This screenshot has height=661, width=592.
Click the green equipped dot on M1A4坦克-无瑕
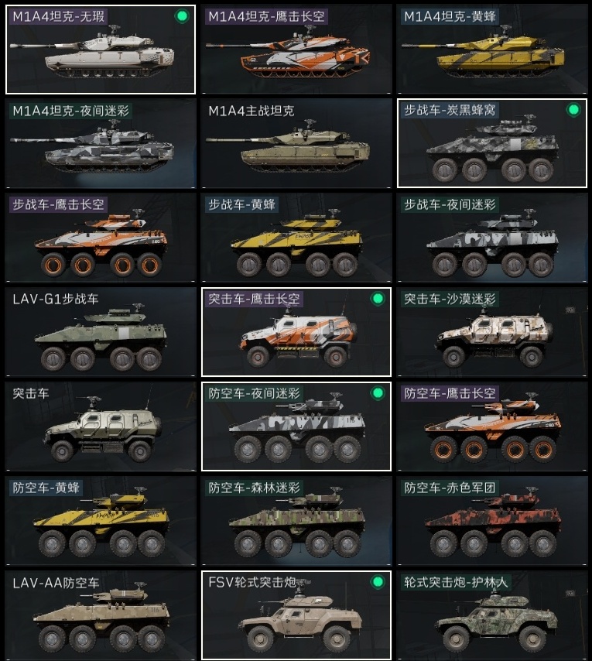coord(182,16)
